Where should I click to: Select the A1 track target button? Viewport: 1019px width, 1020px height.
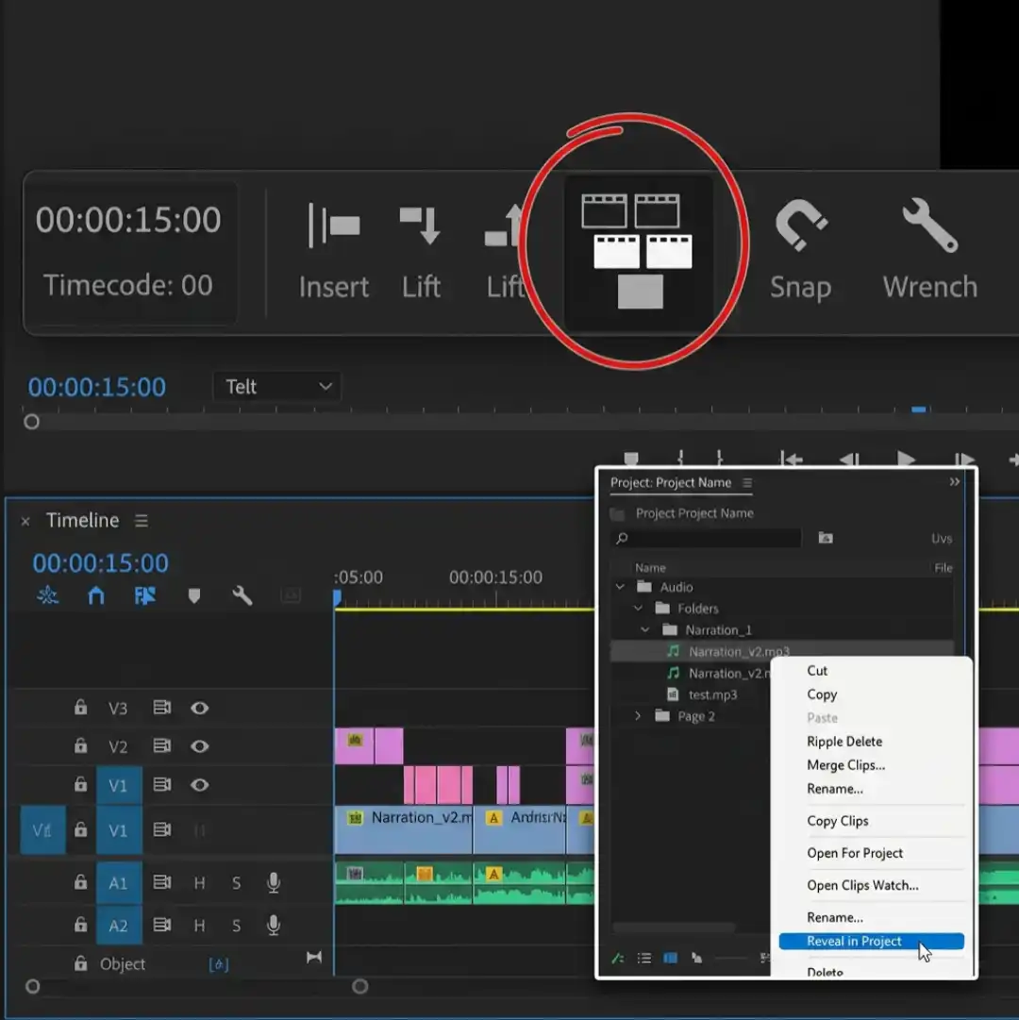(118, 882)
